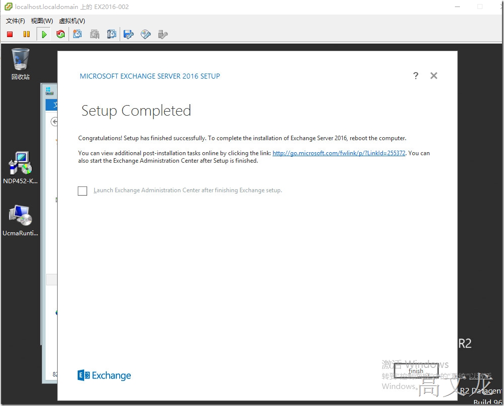504x406 pixels.
Task: Click the revert to snapshot toolbar icon
Action: [95, 34]
